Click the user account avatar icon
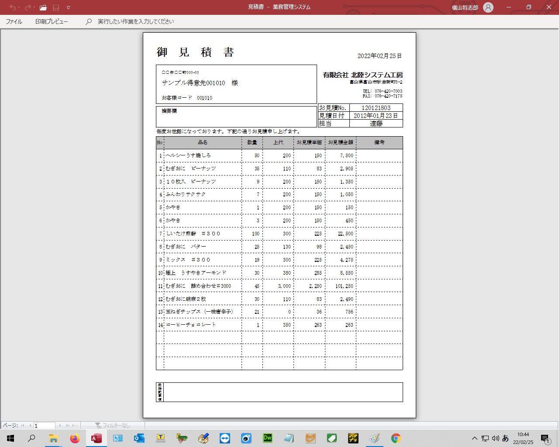This screenshot has height=447, width=559. point(488,7)
